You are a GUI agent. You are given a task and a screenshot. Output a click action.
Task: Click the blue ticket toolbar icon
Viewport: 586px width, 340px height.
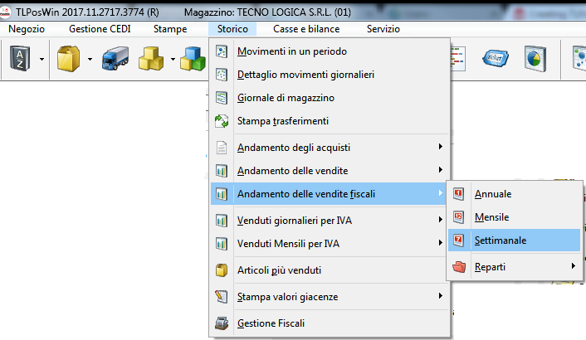[496, 59]
